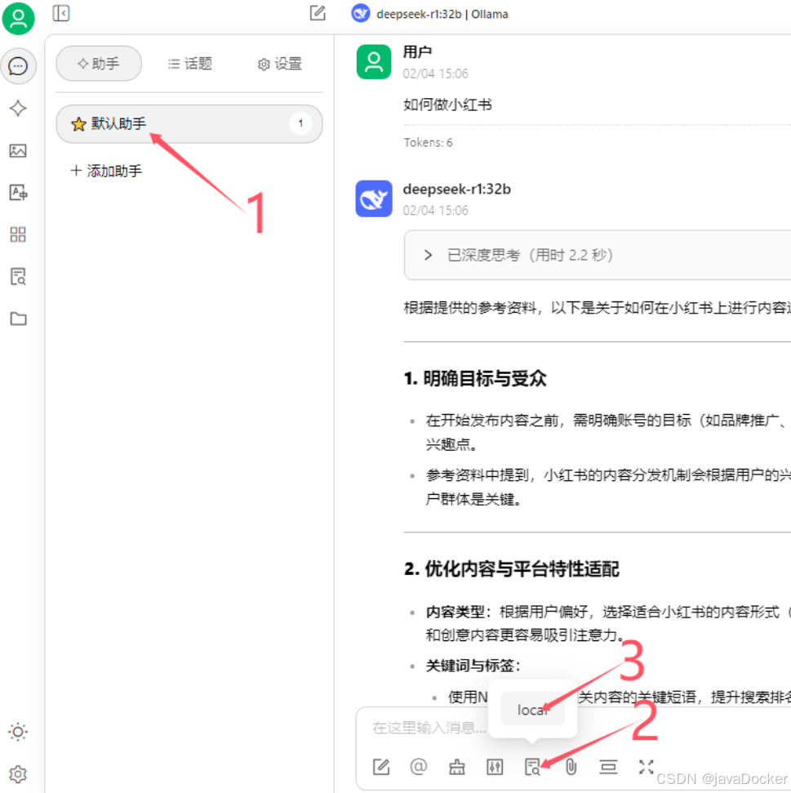Click the heading 2. 优化内容与平台特性适配
791x793 pixels.
(512, 569)
